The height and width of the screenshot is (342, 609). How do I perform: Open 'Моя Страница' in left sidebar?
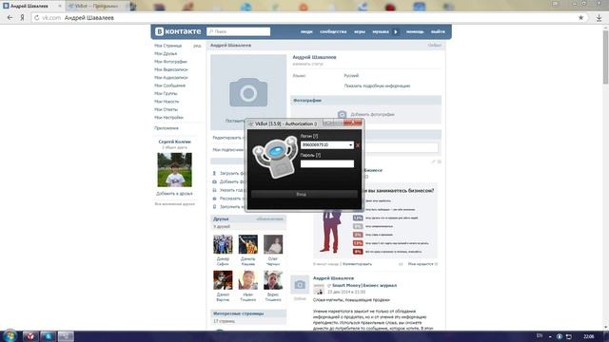(x=167, y=46)
